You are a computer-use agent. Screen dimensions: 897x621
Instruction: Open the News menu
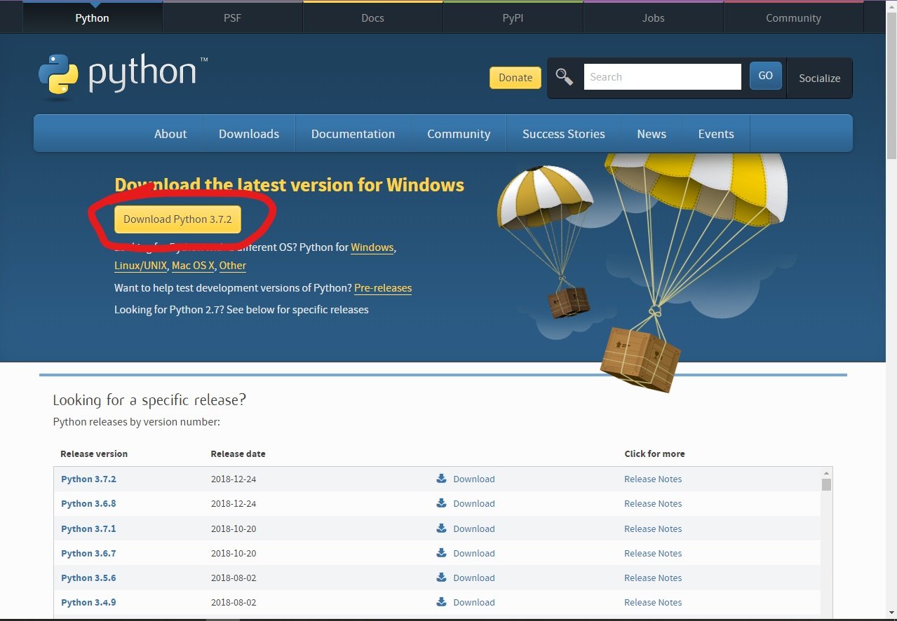pyautogui.click(x=652, y=134)
